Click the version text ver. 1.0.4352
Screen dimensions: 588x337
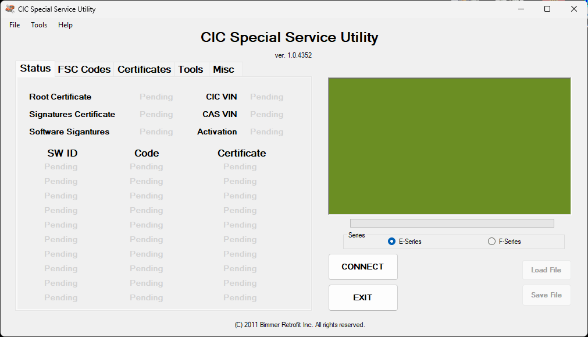293,55
